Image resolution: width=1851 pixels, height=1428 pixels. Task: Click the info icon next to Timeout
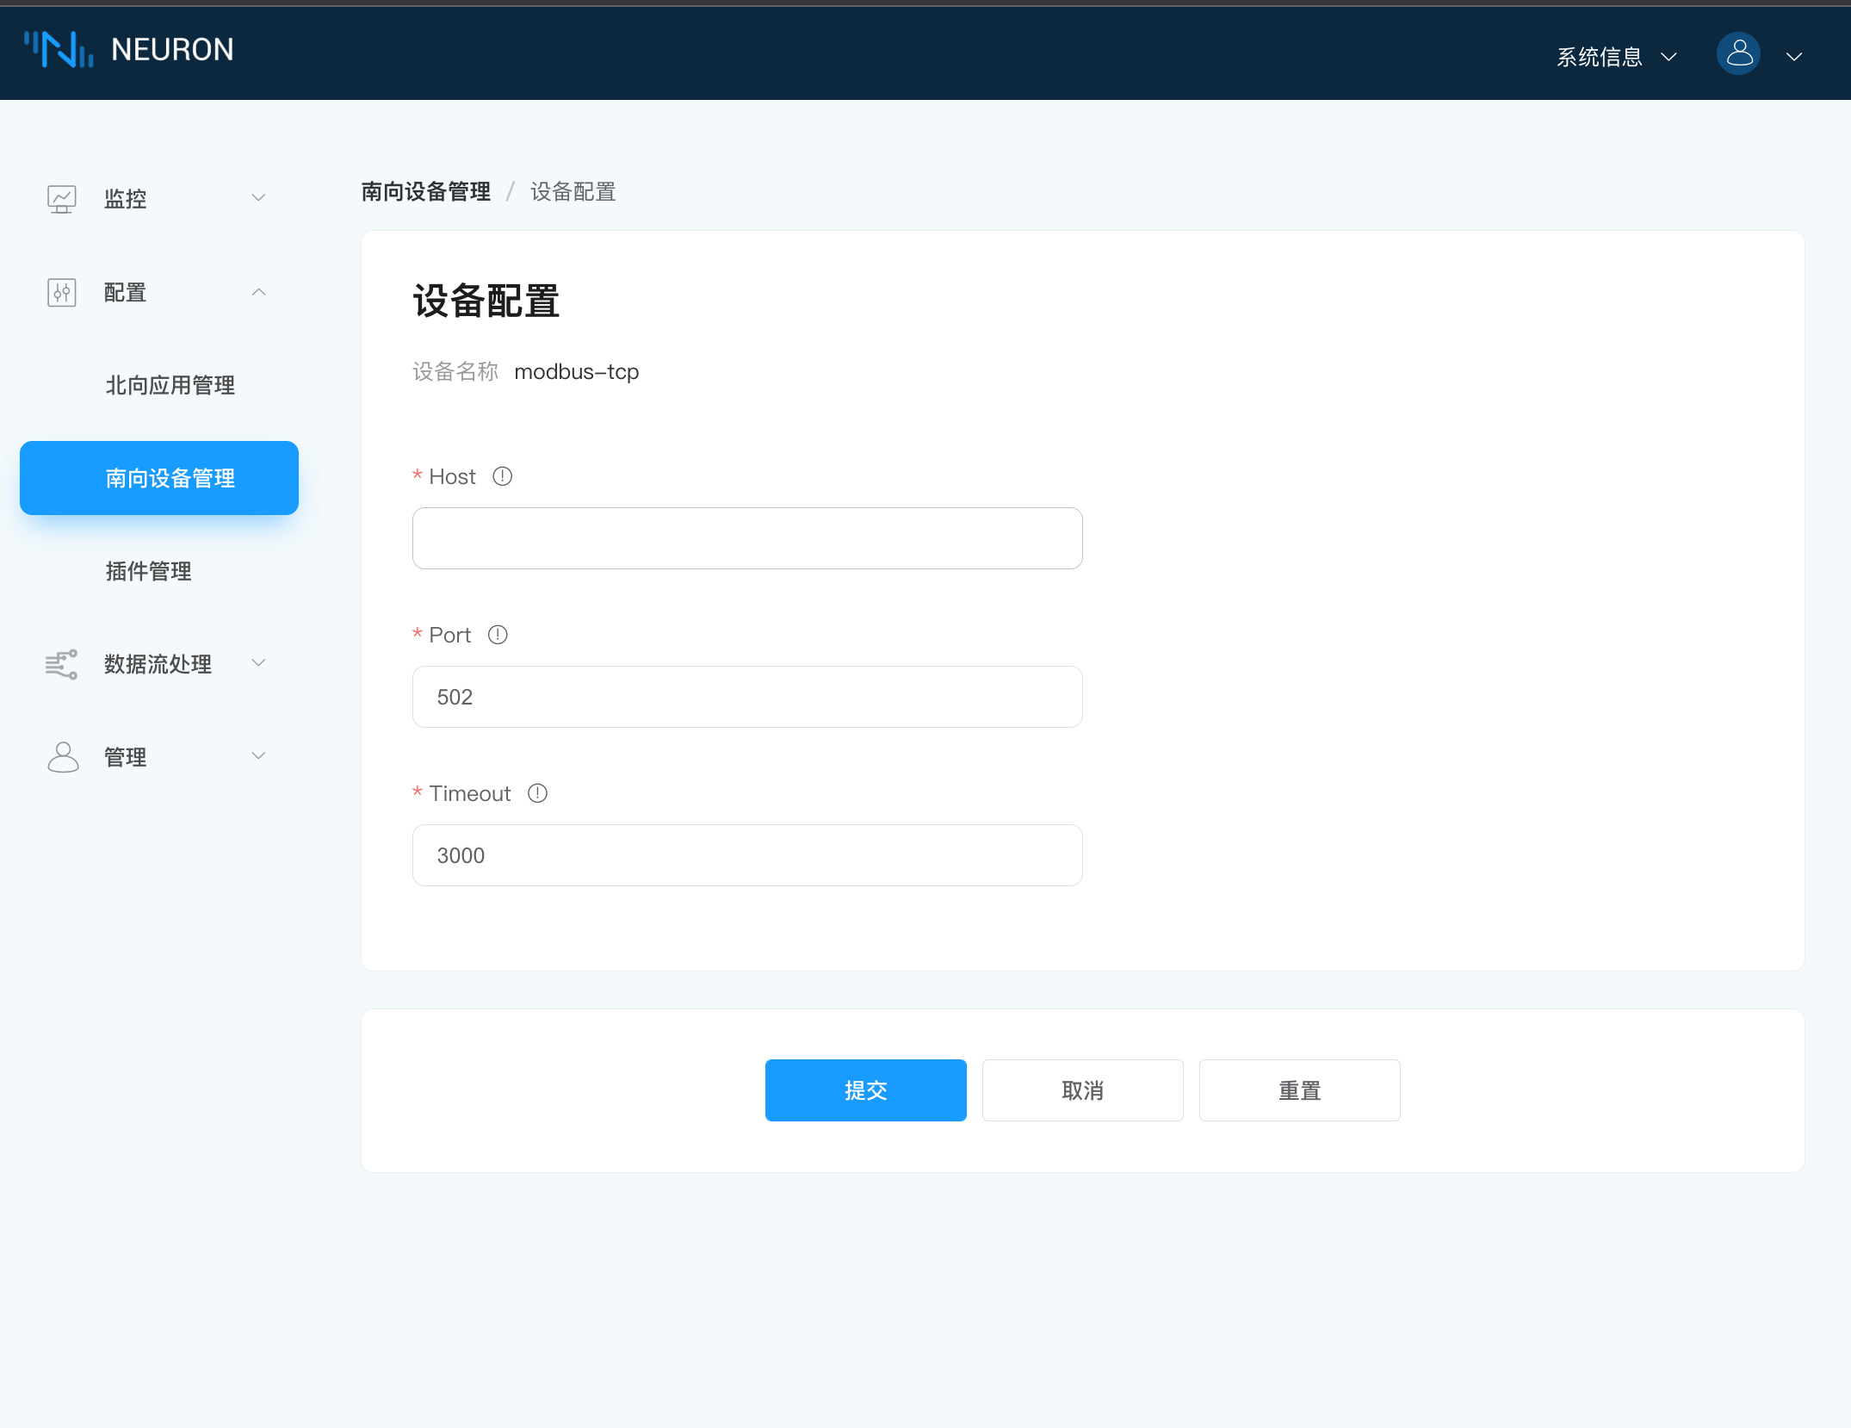[537, 793]
